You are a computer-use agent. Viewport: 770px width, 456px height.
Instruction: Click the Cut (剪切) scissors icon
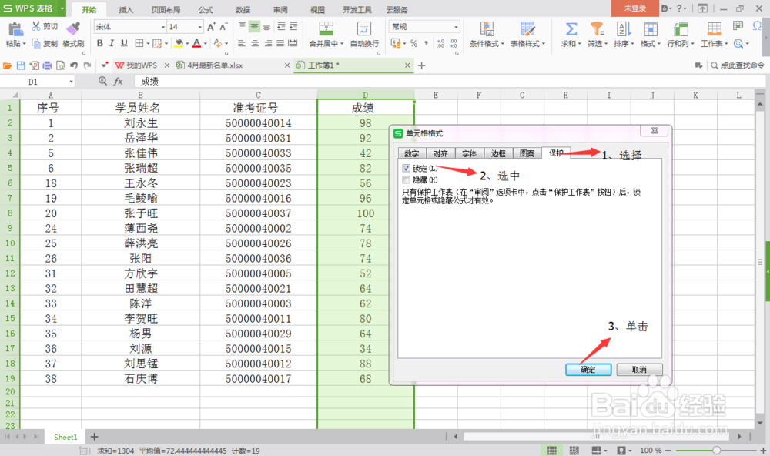pos(36,26)
